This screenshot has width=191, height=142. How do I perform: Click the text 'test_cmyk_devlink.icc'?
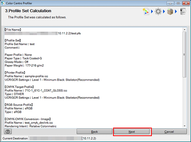(x=39, y=123)
